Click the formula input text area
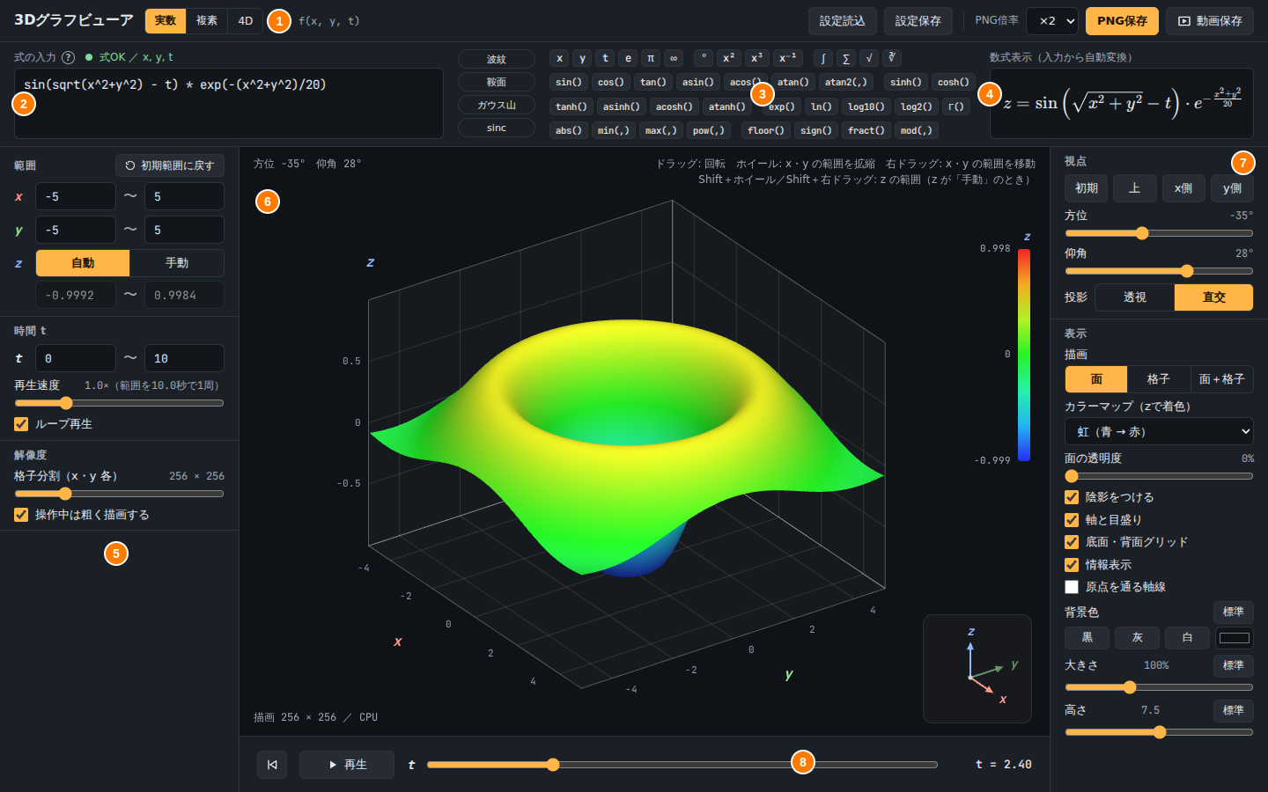 coord(229,104)
